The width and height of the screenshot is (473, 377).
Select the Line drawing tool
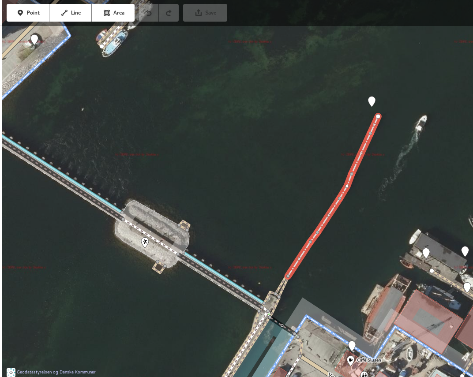click(71, 13)
